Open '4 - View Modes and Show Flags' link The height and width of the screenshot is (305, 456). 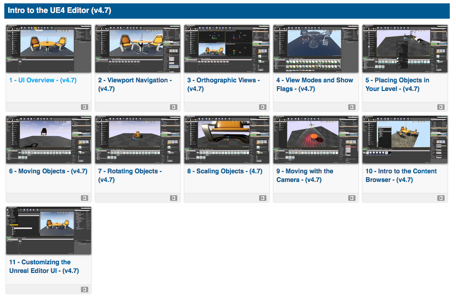(x=315, y=84)
